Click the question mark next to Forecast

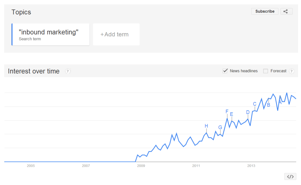[291, 71]
